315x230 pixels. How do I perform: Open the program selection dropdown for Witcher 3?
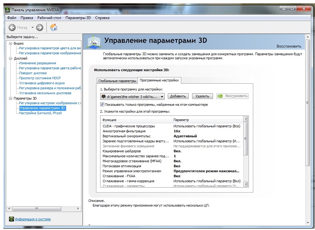tap(162, 96)
